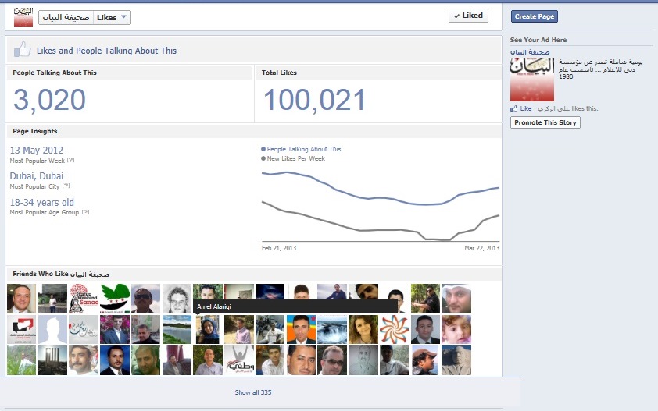Open Amel Alariqi's profile picture
This screenshot has height=411, width=658.
(x=208, y=330)
